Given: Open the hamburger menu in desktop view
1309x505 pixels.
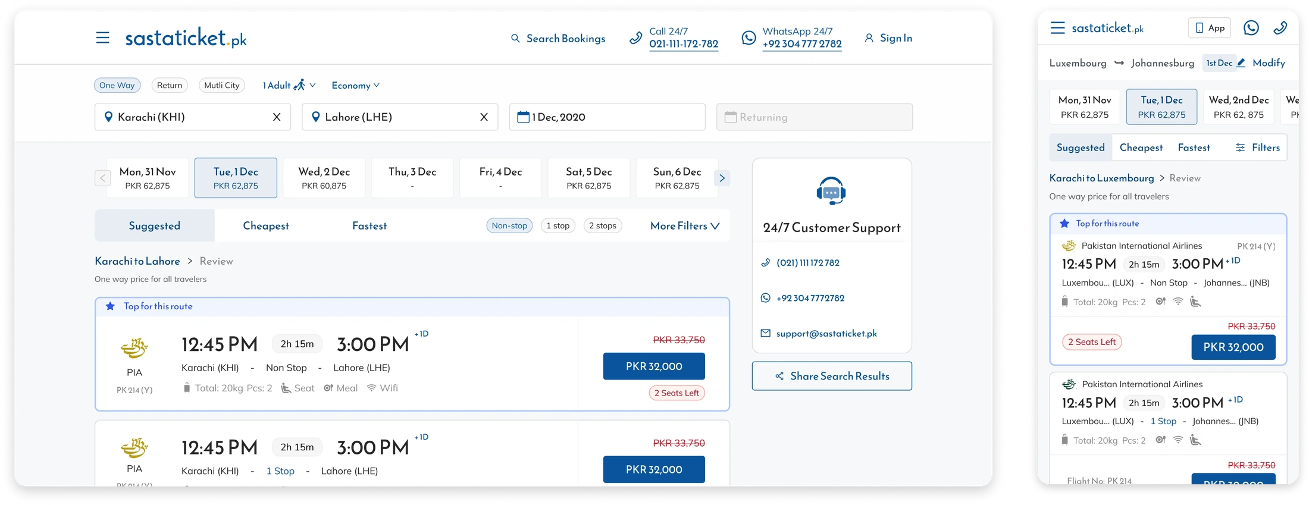Looking at the screenshot, I should (102, 38).
